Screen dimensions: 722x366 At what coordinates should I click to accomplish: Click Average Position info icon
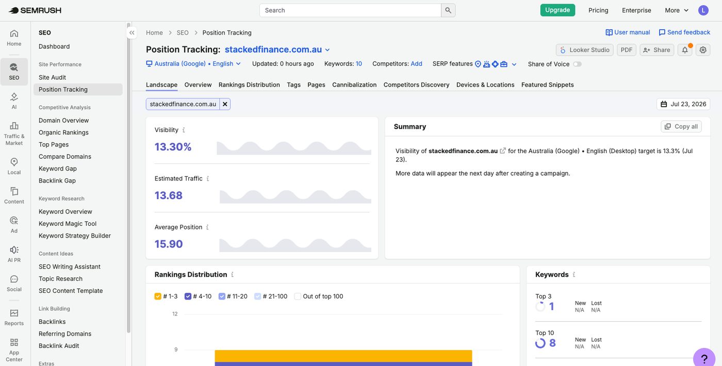coord(207,227)
